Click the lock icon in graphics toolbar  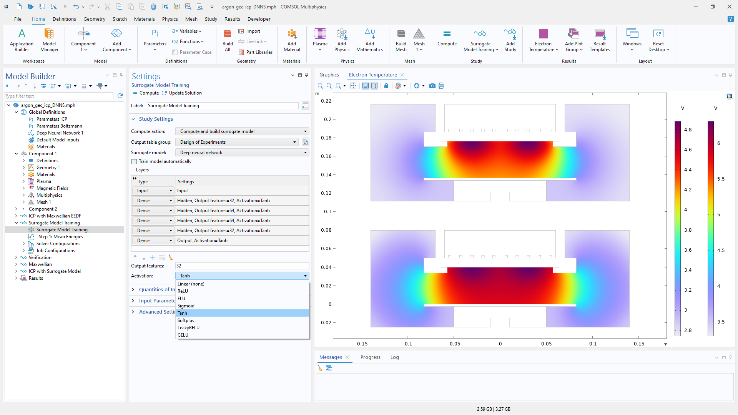[386, 86]
